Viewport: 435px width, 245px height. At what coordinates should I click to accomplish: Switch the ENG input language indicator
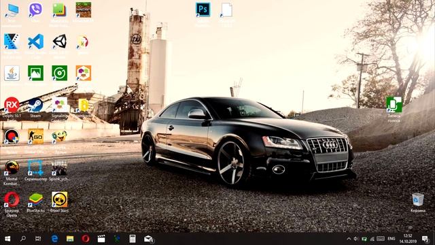(x=391, y=239)
